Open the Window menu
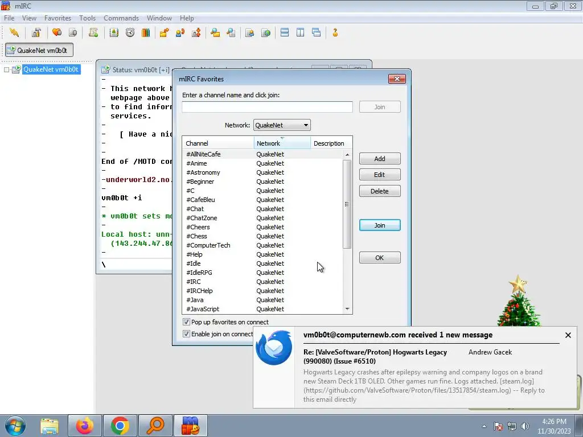 point(159,18)
